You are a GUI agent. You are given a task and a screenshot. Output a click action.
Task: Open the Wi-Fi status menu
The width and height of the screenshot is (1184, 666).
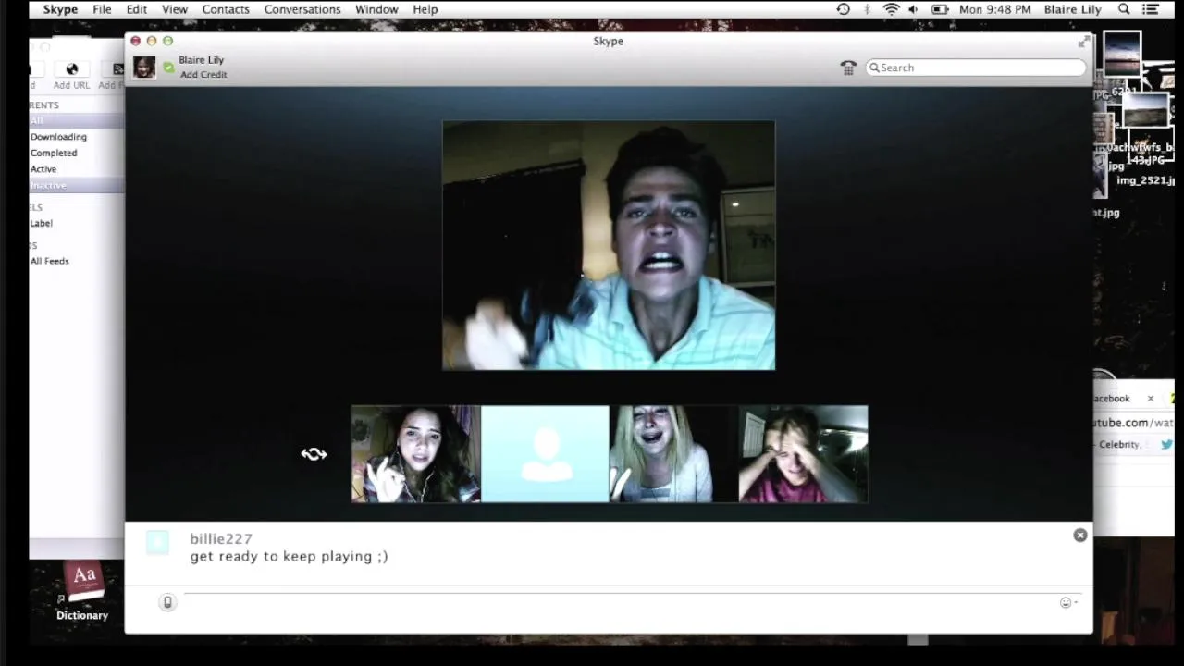coord(891,9)
